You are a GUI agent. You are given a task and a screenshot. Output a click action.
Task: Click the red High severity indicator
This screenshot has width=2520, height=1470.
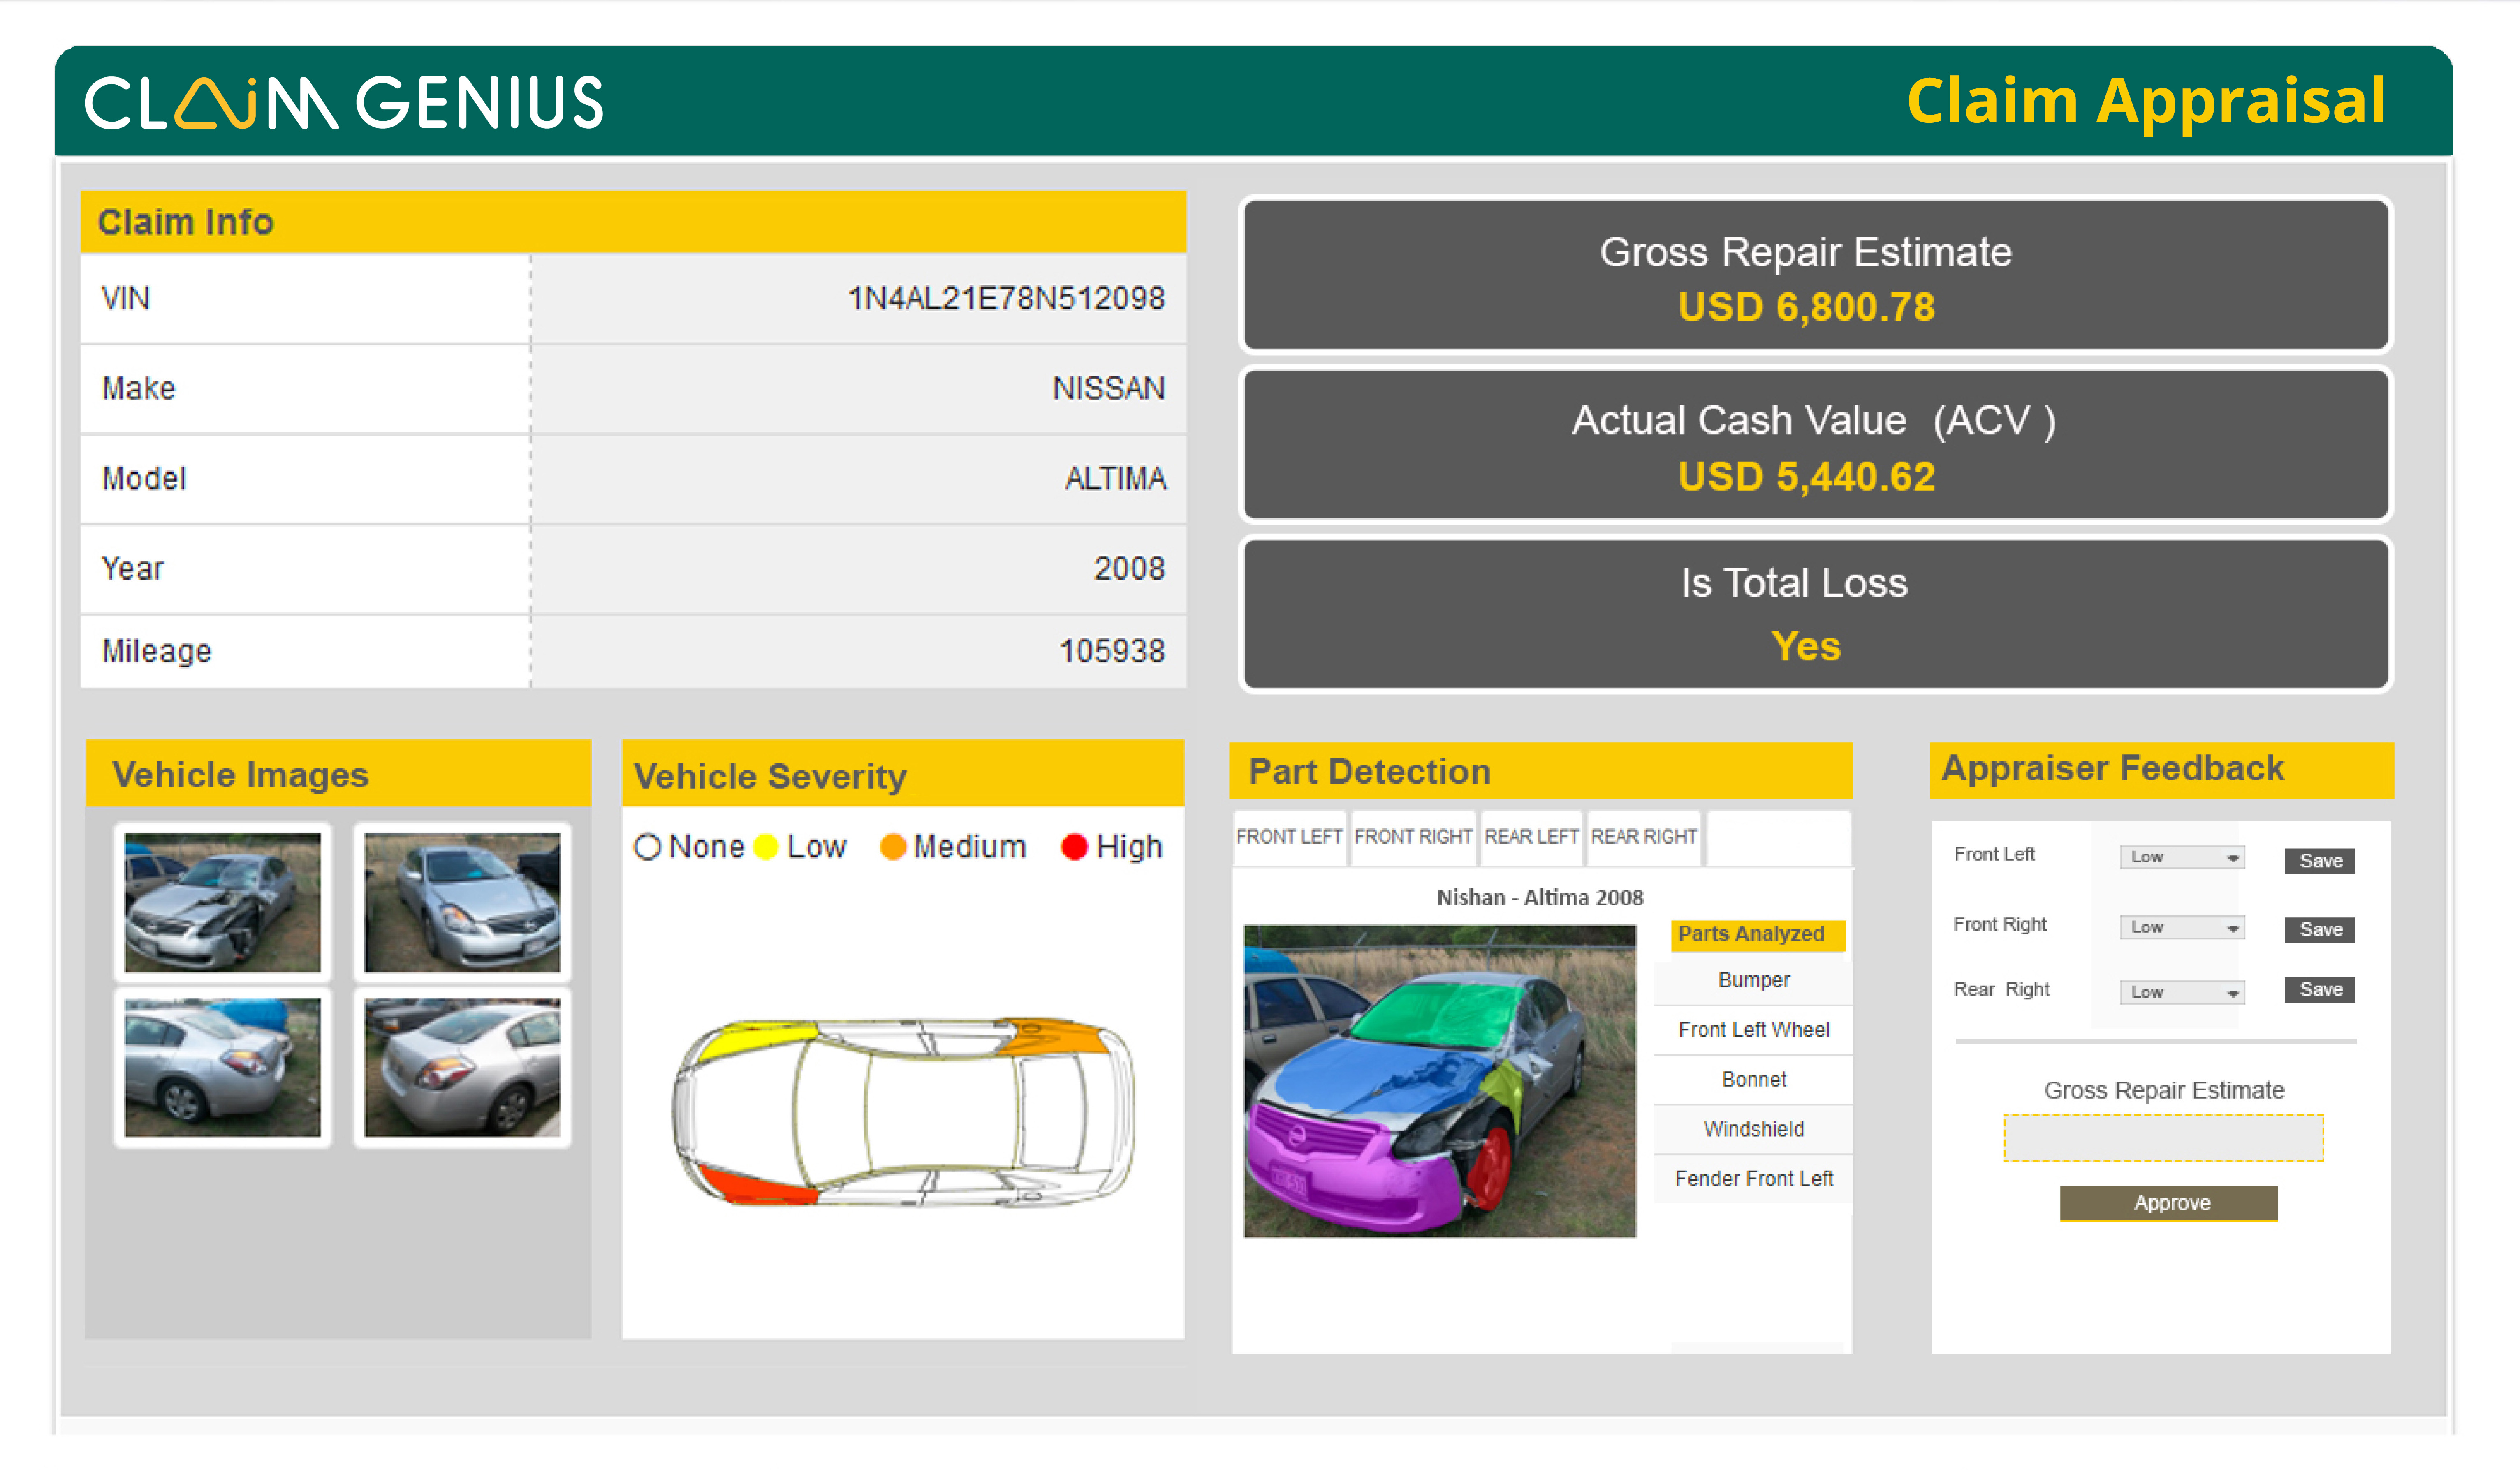[1074, 847]
